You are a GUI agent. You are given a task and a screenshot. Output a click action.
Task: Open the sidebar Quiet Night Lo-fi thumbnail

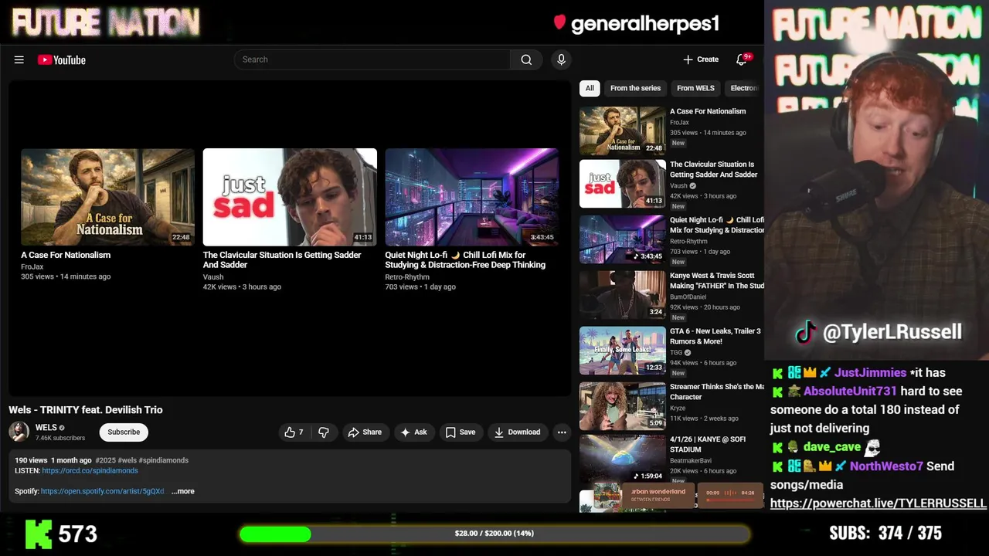(622, 239)
